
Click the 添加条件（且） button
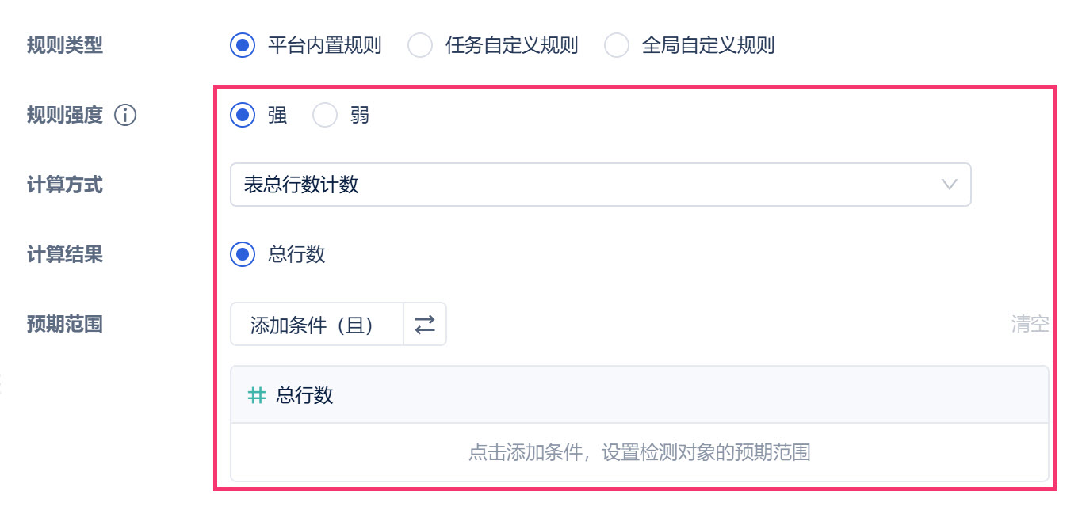pos(317,325)
